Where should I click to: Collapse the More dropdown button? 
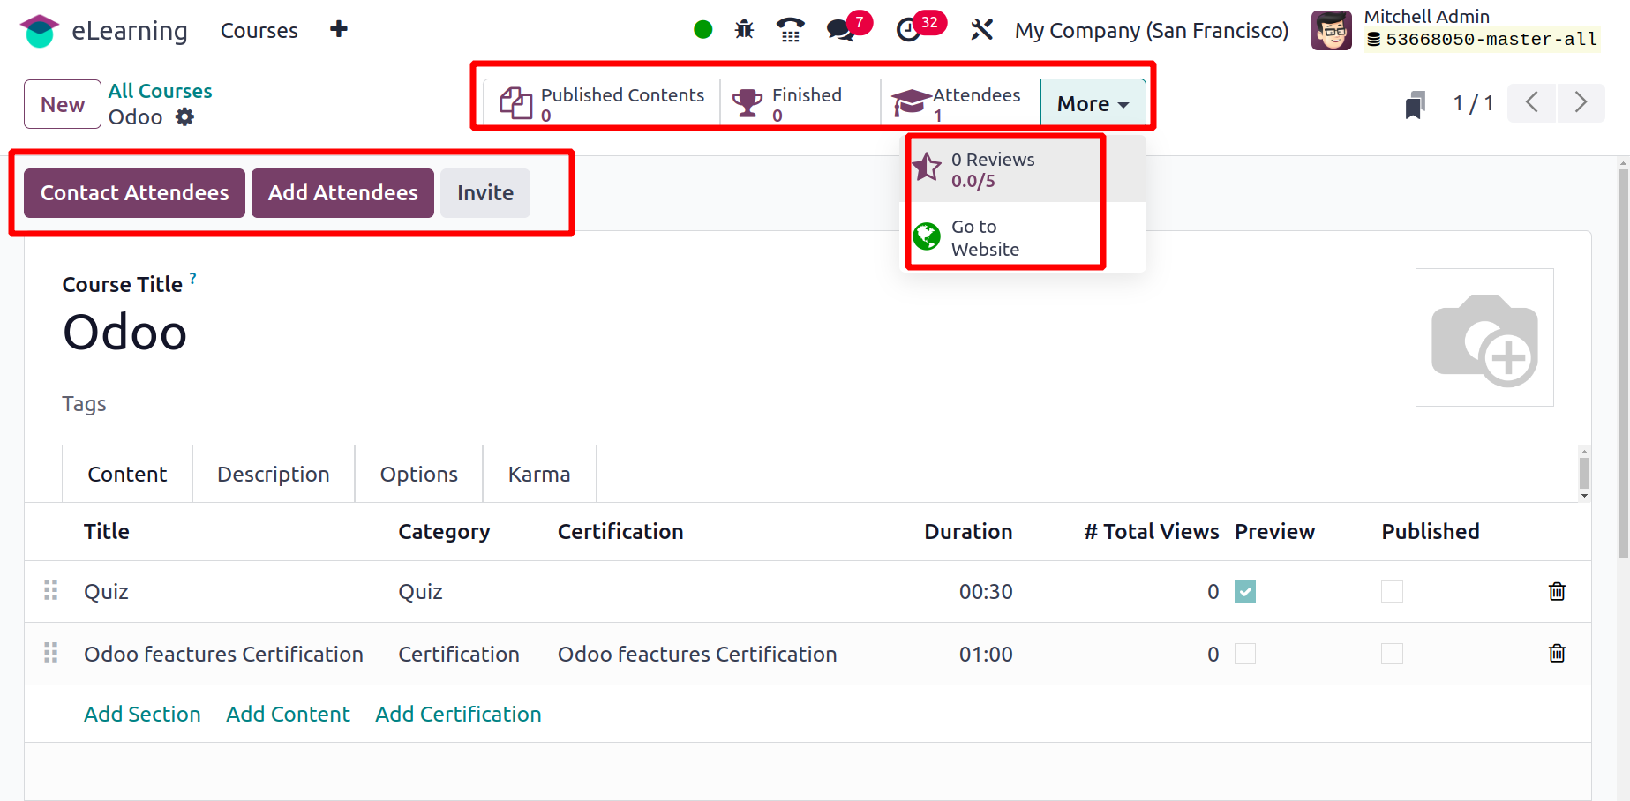(x=1093, y=104)
